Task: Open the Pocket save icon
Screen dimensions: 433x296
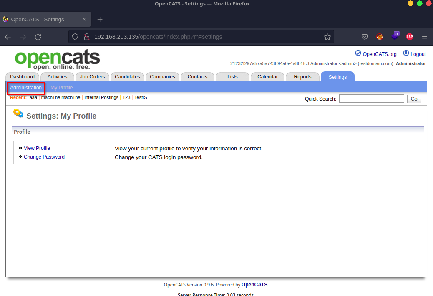Action: 365,37
